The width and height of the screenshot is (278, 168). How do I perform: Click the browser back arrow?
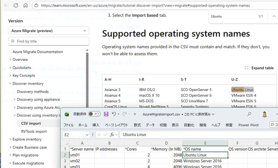pos(6,6)
